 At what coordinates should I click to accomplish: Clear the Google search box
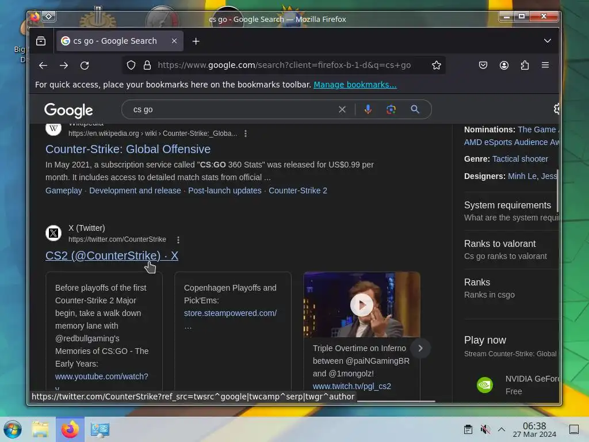click(342, 109)
